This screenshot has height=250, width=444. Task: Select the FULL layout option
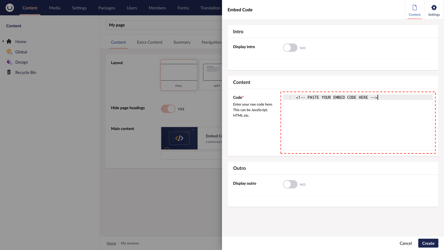click(x=179, y=75)
